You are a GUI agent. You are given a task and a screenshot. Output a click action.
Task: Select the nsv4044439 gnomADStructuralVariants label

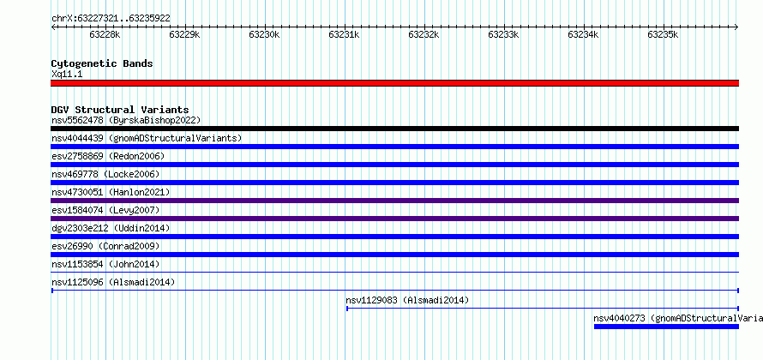[x=147, y=138]
